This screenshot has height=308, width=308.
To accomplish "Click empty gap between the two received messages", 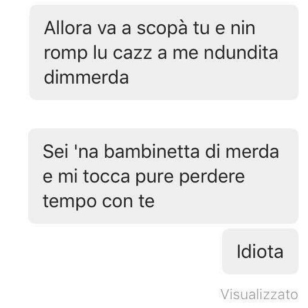I will pyautogui.click(x=163, y=114).
